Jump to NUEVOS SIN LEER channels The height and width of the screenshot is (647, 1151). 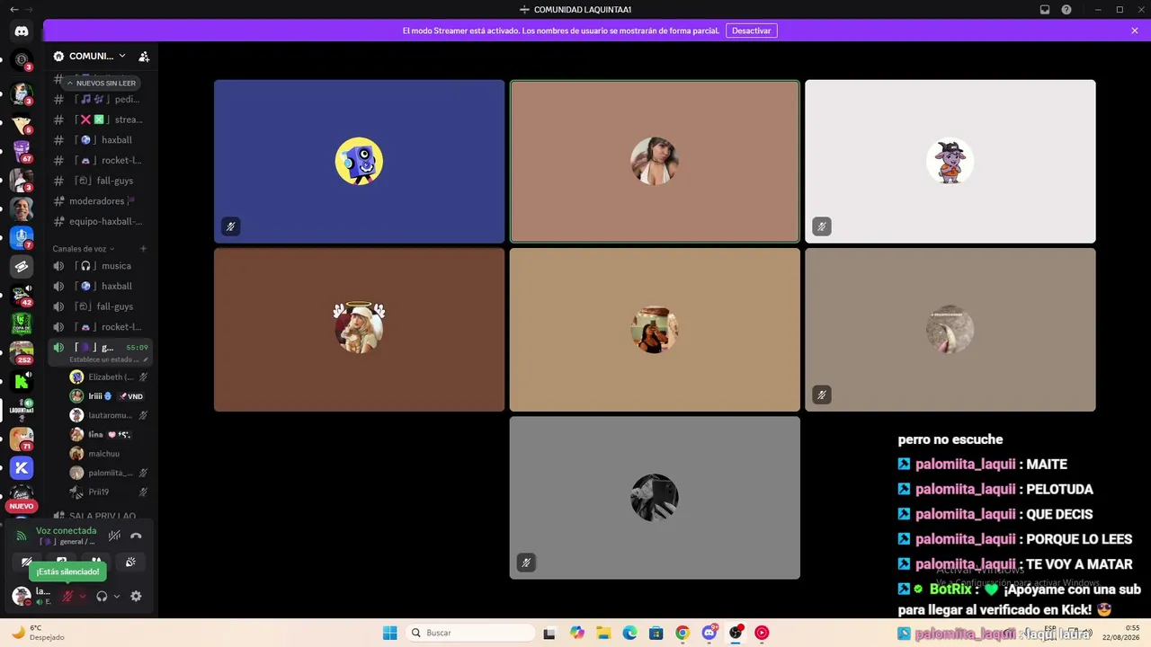pos(101,83)
